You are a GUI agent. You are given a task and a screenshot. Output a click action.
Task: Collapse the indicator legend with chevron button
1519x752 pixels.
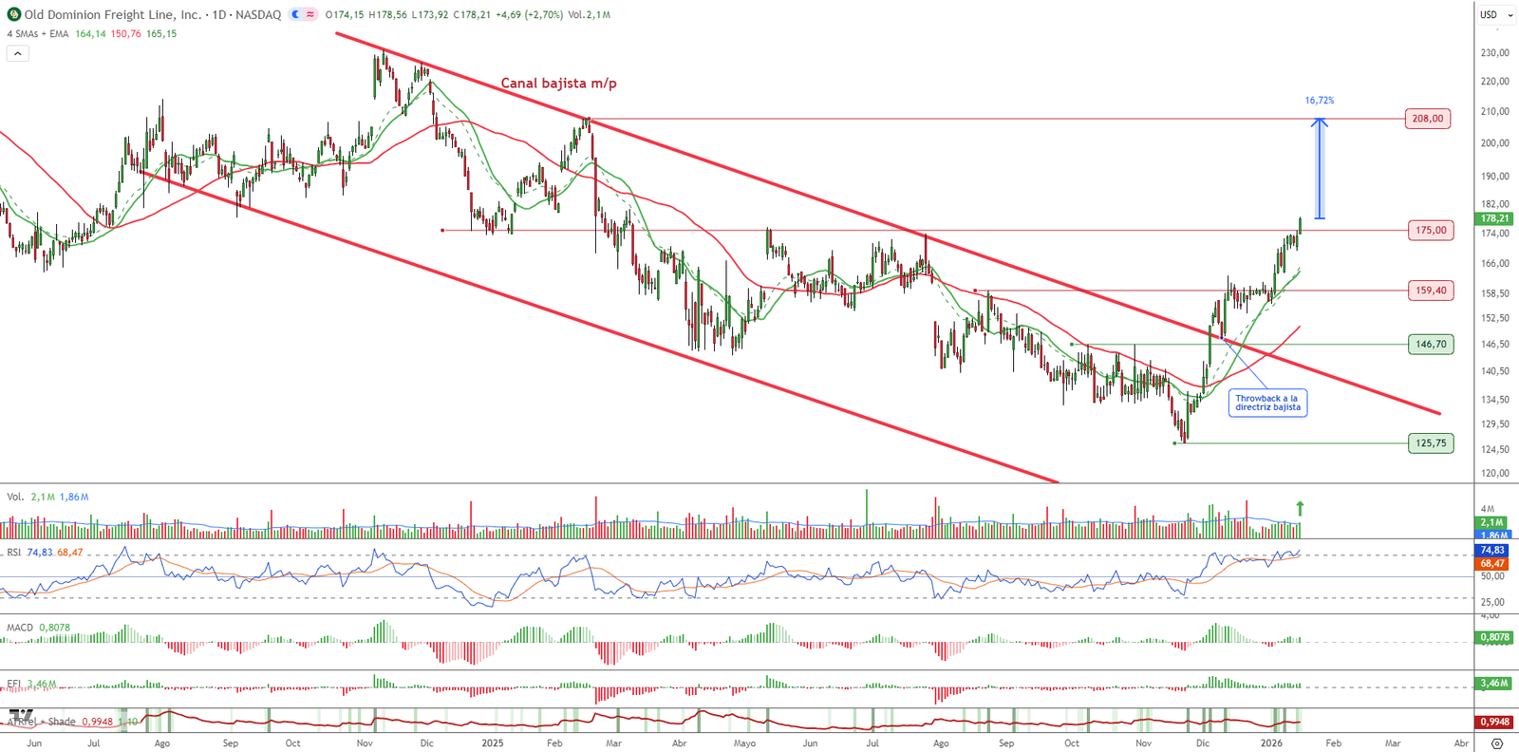[x=17, y=54]
